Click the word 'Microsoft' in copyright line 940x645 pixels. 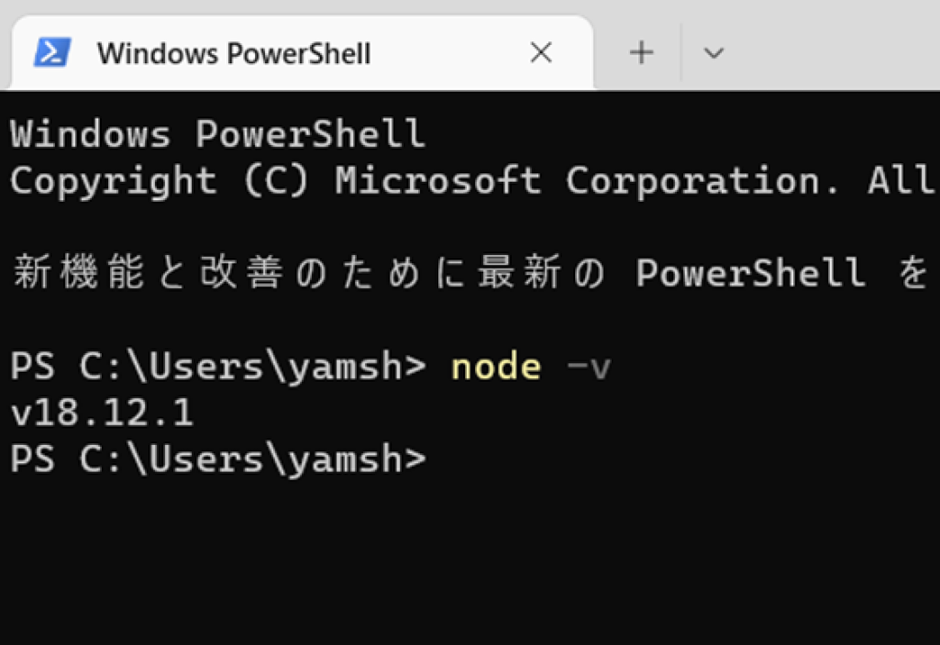point(438,180)
